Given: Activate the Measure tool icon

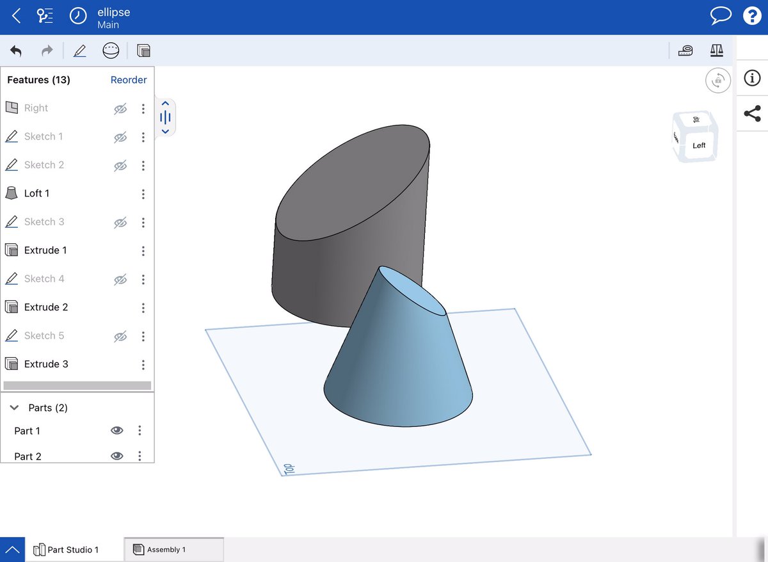Looking at the screenshot, I should [x=685, y=51].
